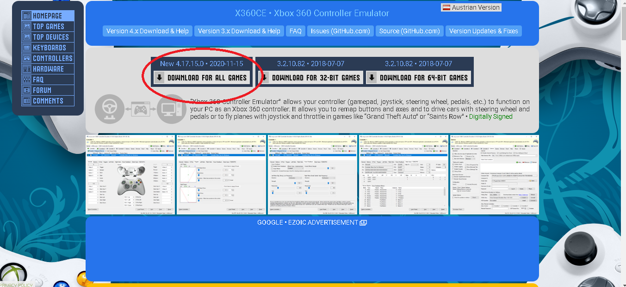Open Version Updates & Fixes
The height and width of the screenshot is (287, 626).
click(483, 31)
